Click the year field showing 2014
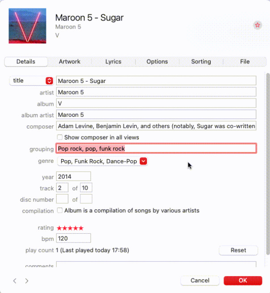 coord(74,177)
